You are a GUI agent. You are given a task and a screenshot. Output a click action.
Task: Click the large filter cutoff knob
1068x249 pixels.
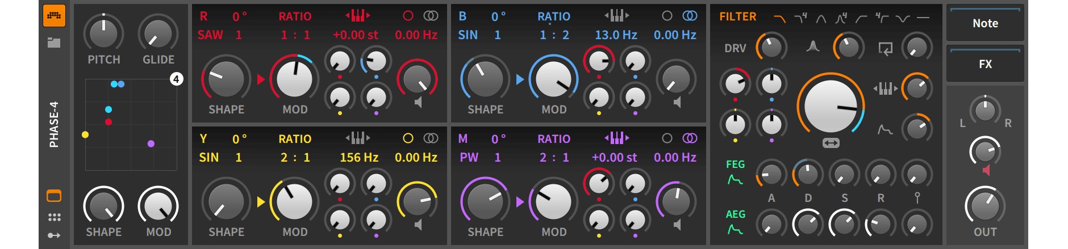tap(831, 106)
